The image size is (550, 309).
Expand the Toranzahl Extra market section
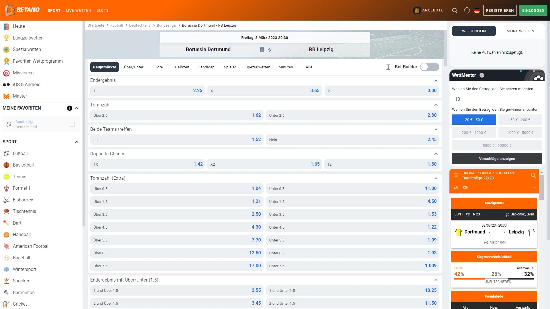[436, 178]
